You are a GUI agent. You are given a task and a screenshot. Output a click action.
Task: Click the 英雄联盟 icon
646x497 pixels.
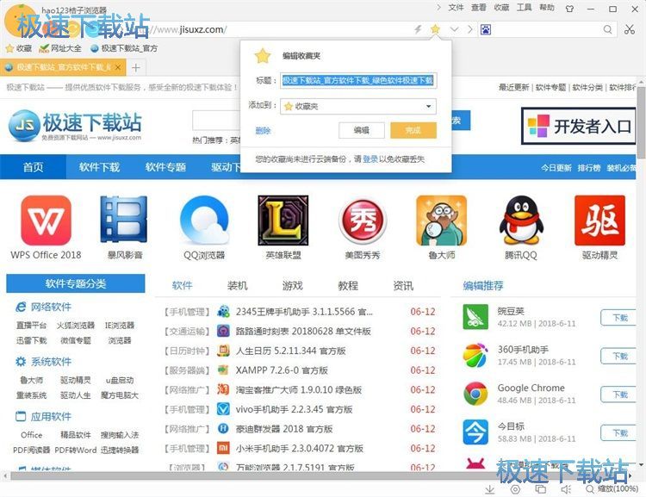[x=283, y=220]
